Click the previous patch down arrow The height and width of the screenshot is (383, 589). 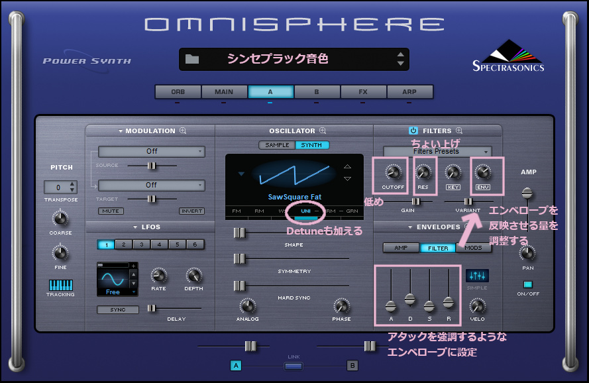[x=400, y=63]
